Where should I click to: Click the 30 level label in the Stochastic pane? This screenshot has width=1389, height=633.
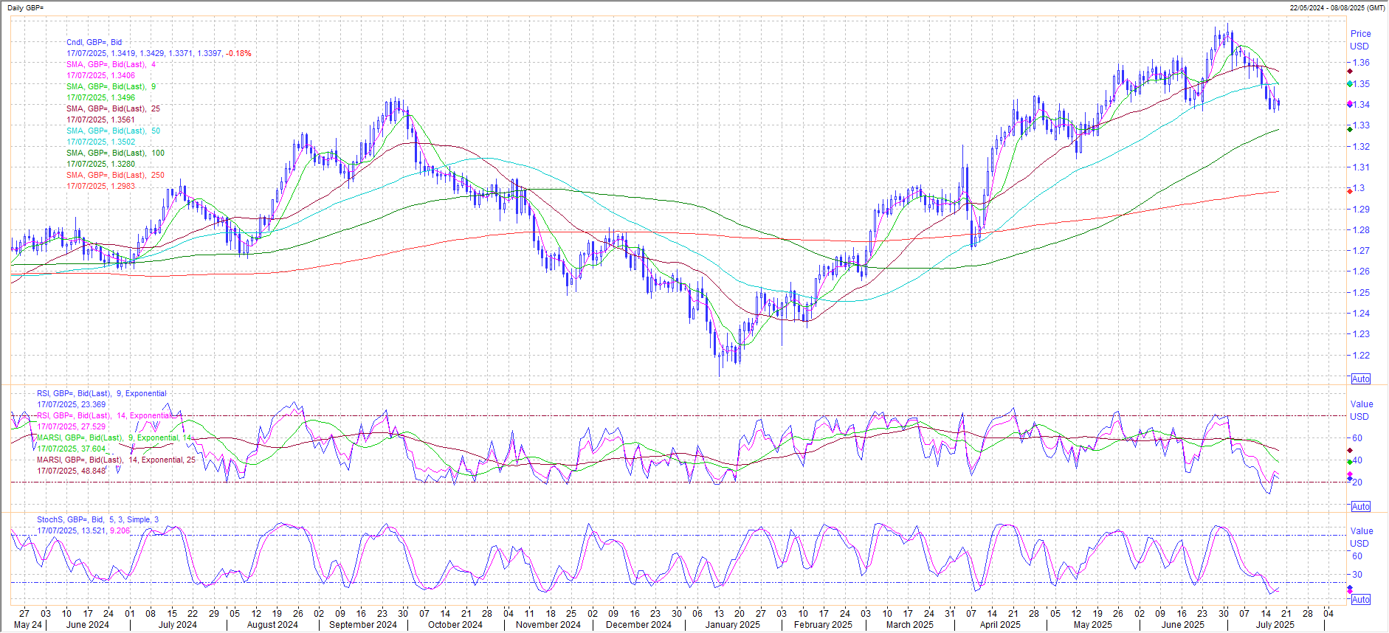[x=1357, y=574]
